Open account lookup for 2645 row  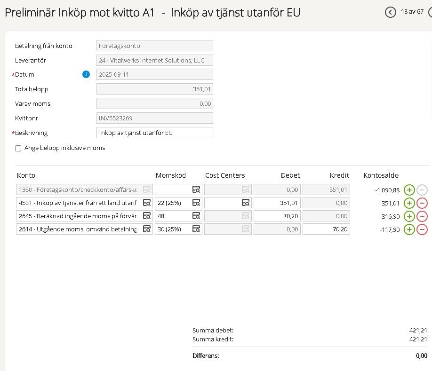click(147, 216)
